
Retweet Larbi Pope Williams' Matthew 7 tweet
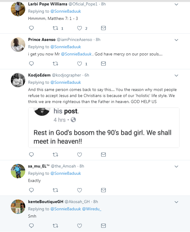(56, 28)
